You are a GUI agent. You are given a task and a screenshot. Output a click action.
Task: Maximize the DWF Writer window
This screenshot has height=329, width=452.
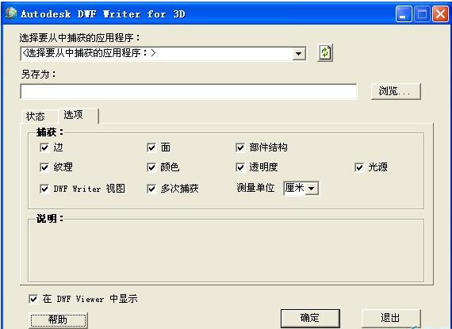[422, 13]
